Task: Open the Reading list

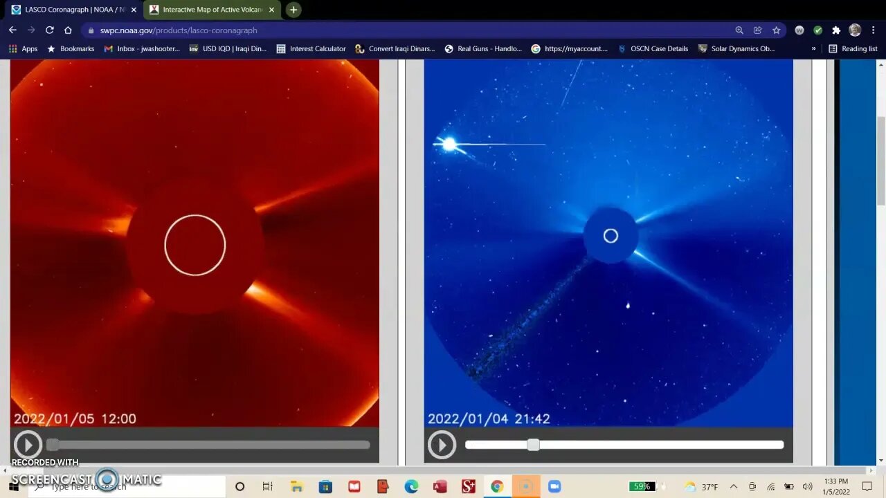Action: tap(853, 48)
